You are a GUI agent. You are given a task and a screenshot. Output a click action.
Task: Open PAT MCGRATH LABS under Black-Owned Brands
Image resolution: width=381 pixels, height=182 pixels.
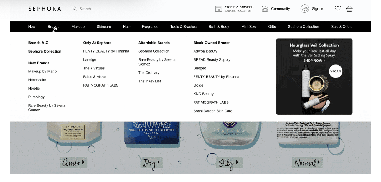pos(211,103)
